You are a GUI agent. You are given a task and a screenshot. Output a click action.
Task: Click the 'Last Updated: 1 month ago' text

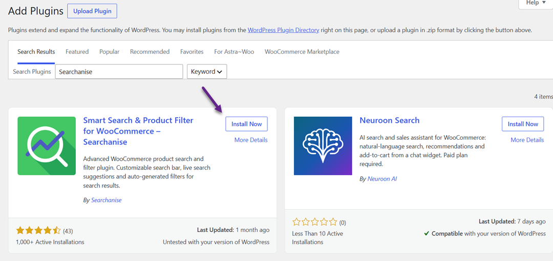coord(233,230)
